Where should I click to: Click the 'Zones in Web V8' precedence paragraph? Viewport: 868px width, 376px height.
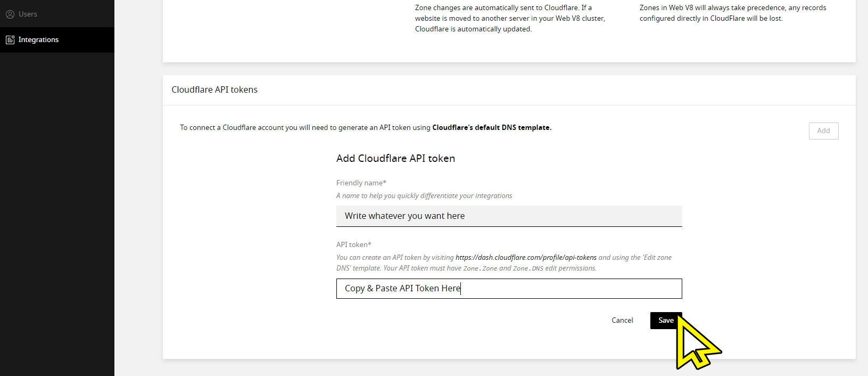[732, 13]
